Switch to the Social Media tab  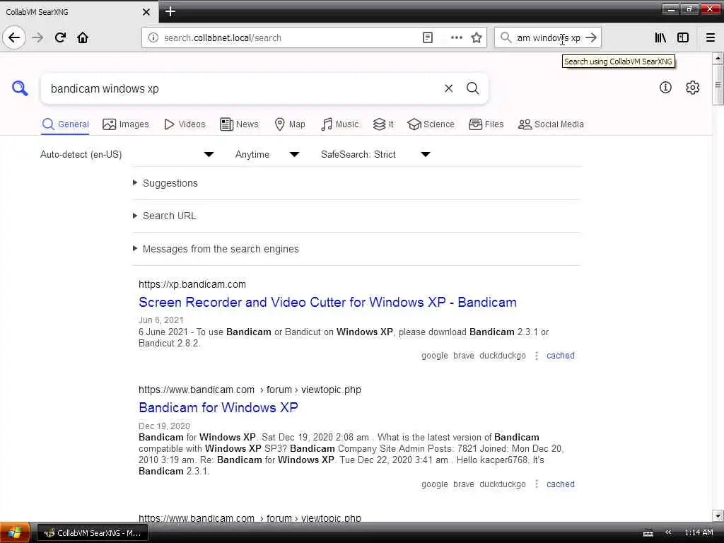[x=551, y=124]
